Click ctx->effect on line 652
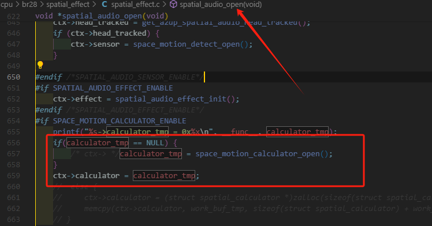432x226 pixels. 77,99
